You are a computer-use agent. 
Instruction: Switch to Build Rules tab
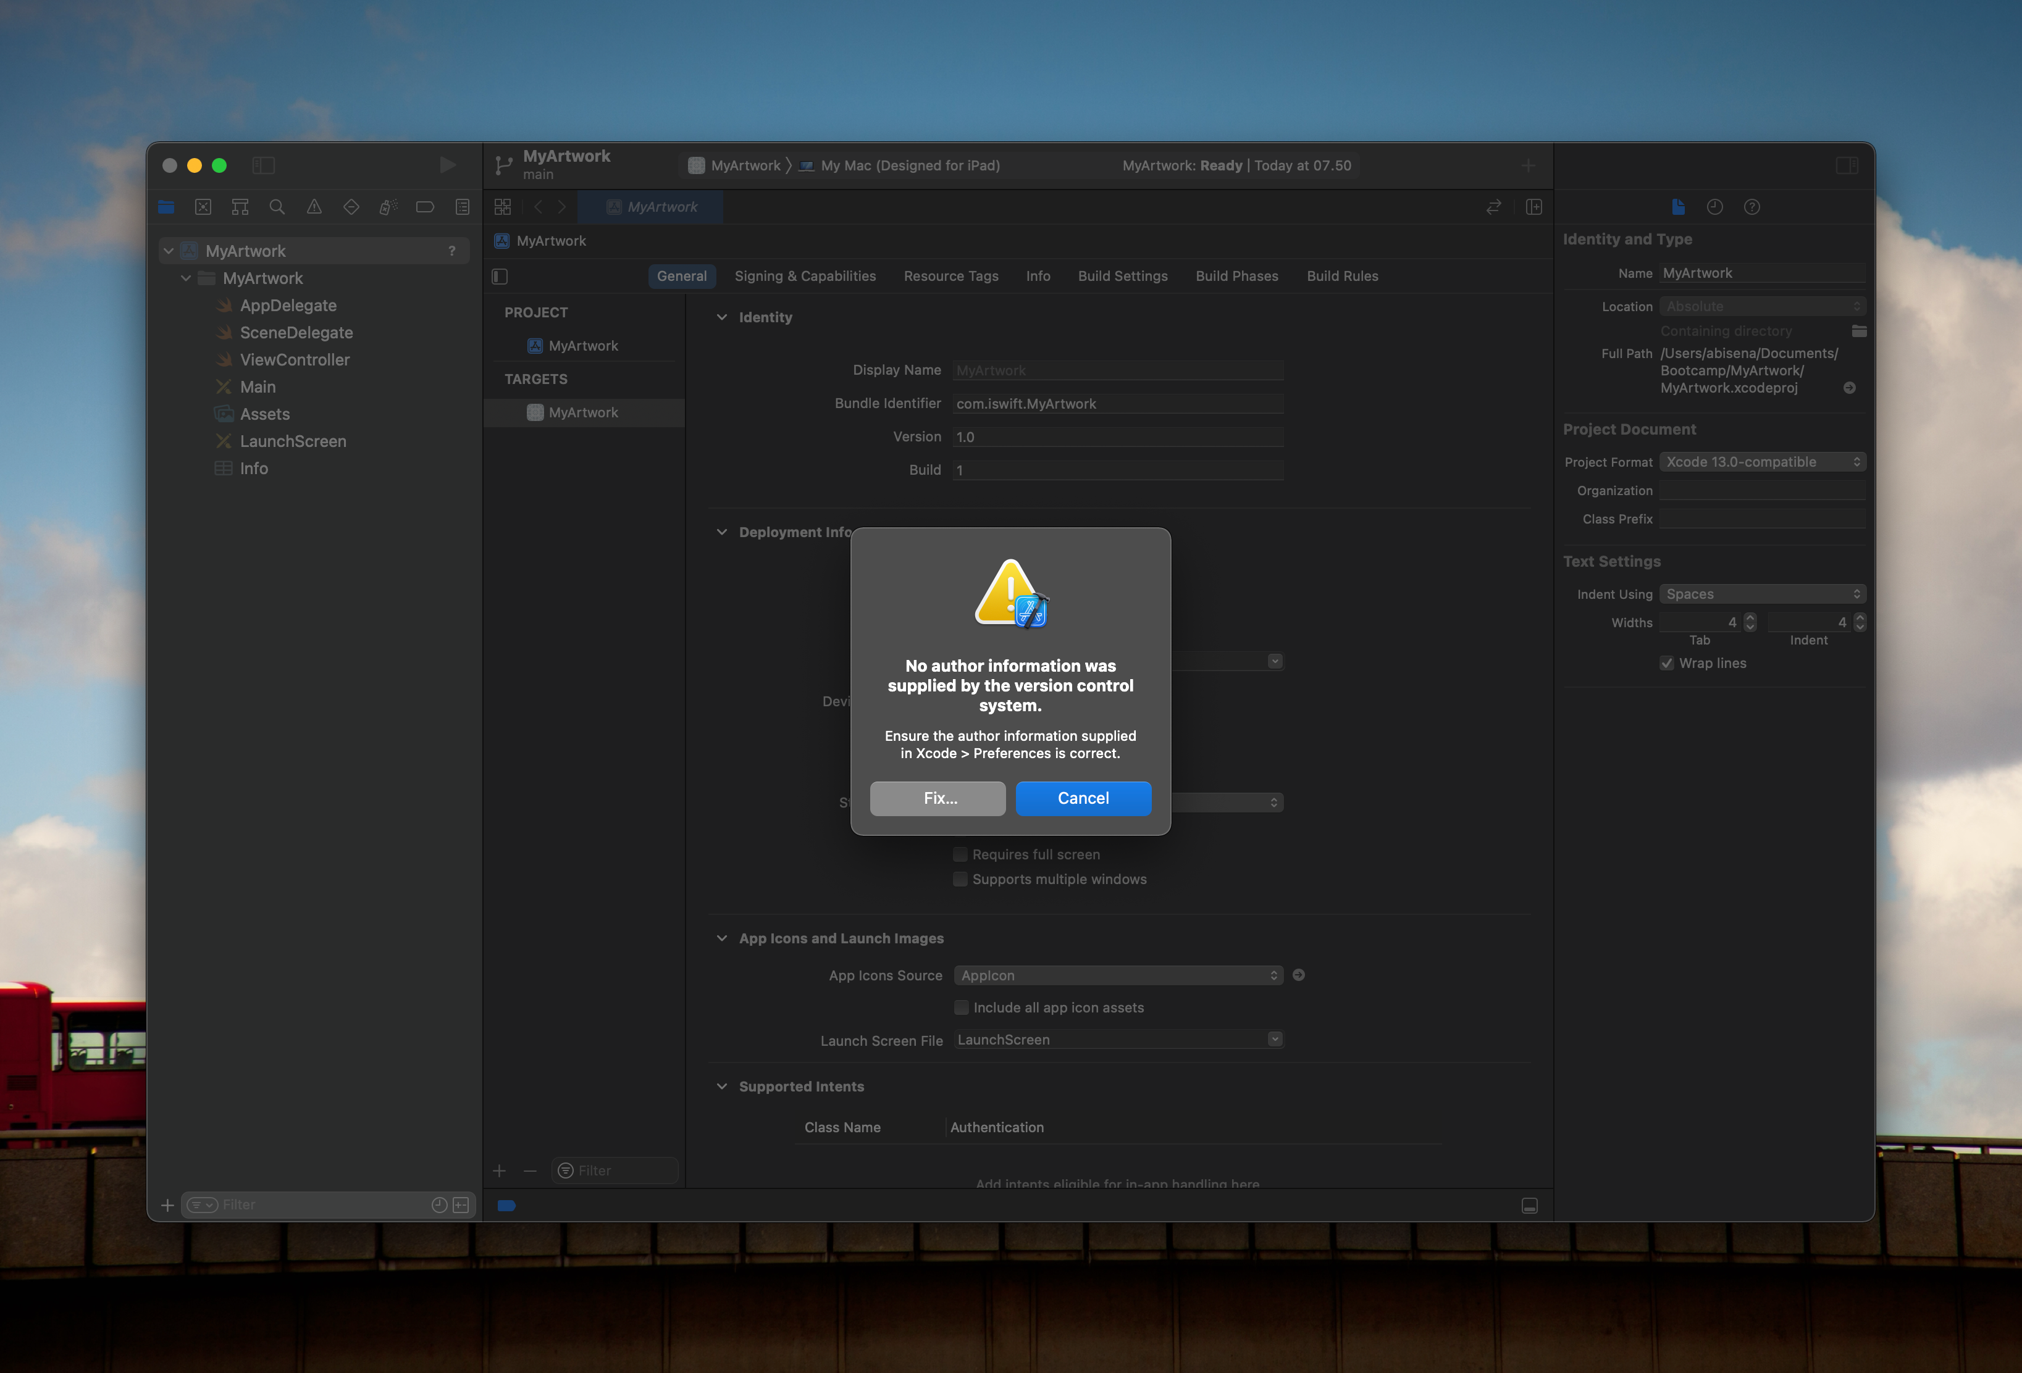click(x=1343, y=277)
